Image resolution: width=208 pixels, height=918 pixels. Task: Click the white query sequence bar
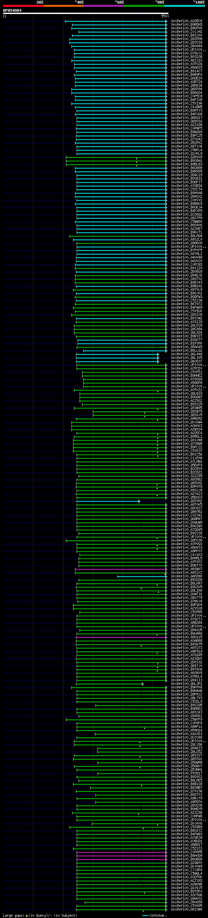click(86, 14)
